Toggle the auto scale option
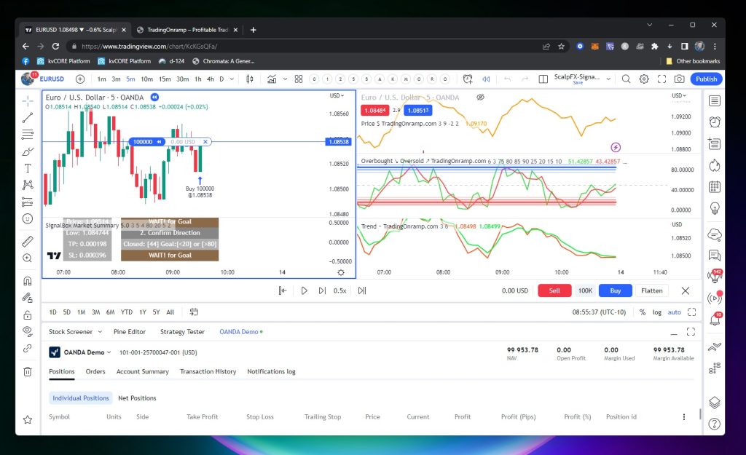Screen dimensions: 746x455 (675, 312)
